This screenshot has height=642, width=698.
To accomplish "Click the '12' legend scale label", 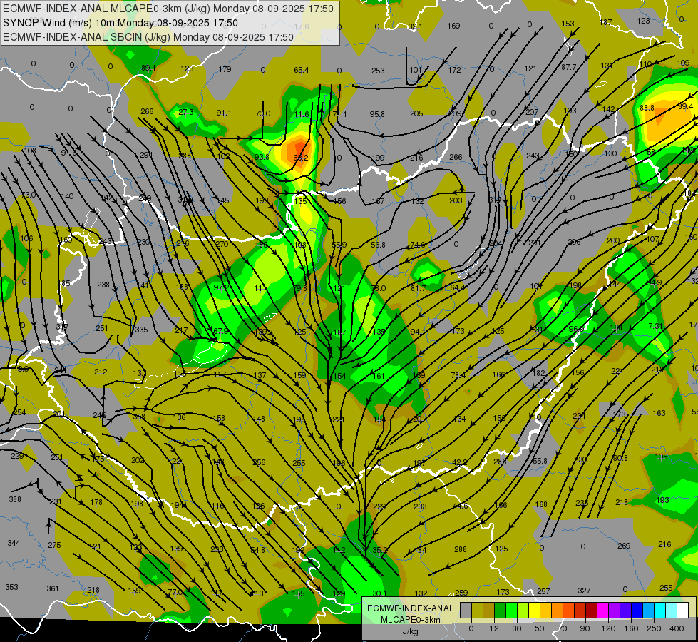I will coord(493,628).
